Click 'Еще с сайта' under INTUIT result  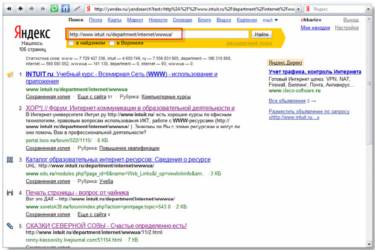(92, 97)
